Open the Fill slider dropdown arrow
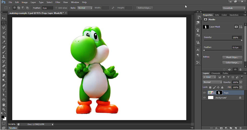247x130 pixels. (241, 87)
